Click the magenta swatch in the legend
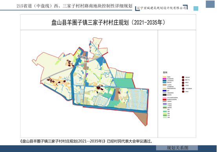The height and width of the screenshot is (152, 217). [x=164, y=79]
